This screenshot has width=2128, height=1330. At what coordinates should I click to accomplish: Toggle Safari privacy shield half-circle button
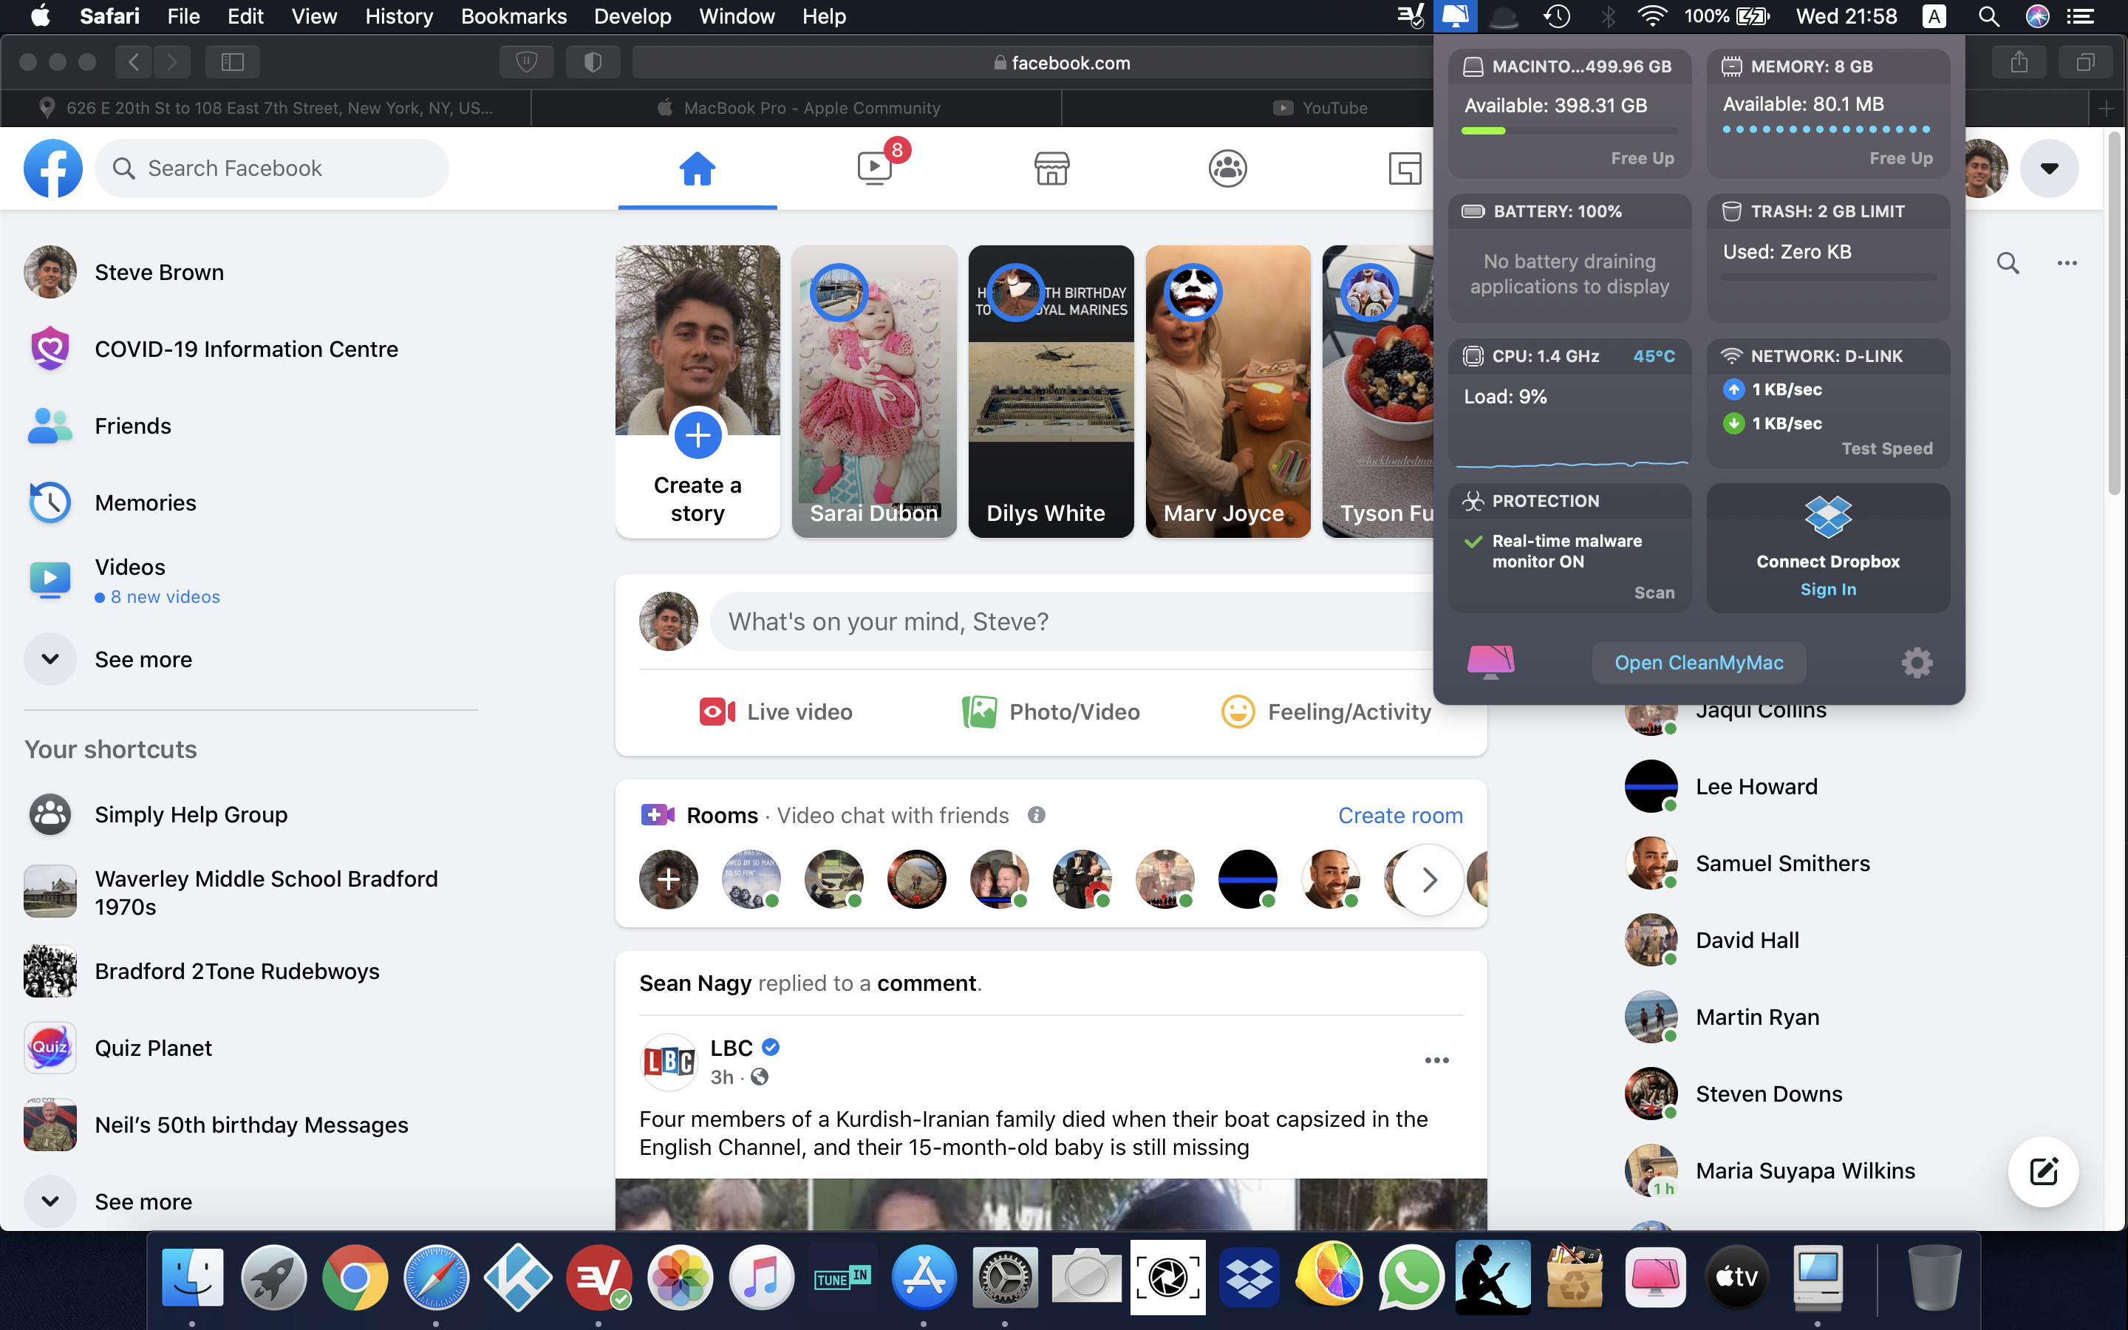point(593,61)
